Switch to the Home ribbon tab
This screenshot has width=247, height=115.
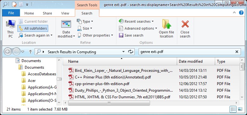29,13
